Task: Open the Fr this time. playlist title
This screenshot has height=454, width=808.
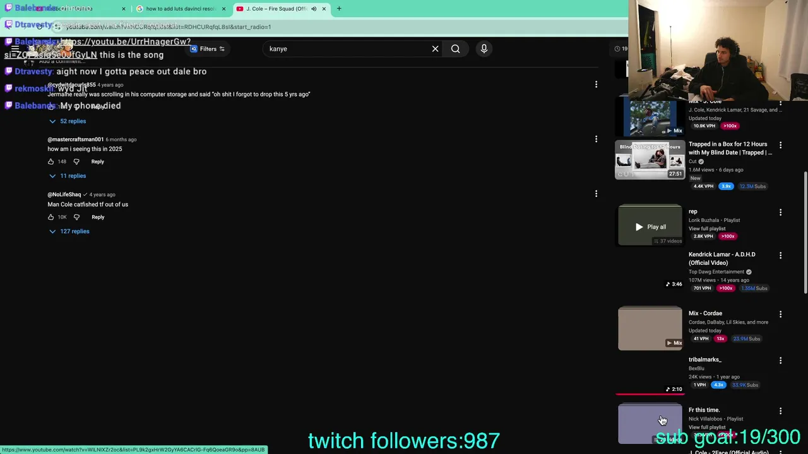Action: pyautogui.click(x=704, y=410)
